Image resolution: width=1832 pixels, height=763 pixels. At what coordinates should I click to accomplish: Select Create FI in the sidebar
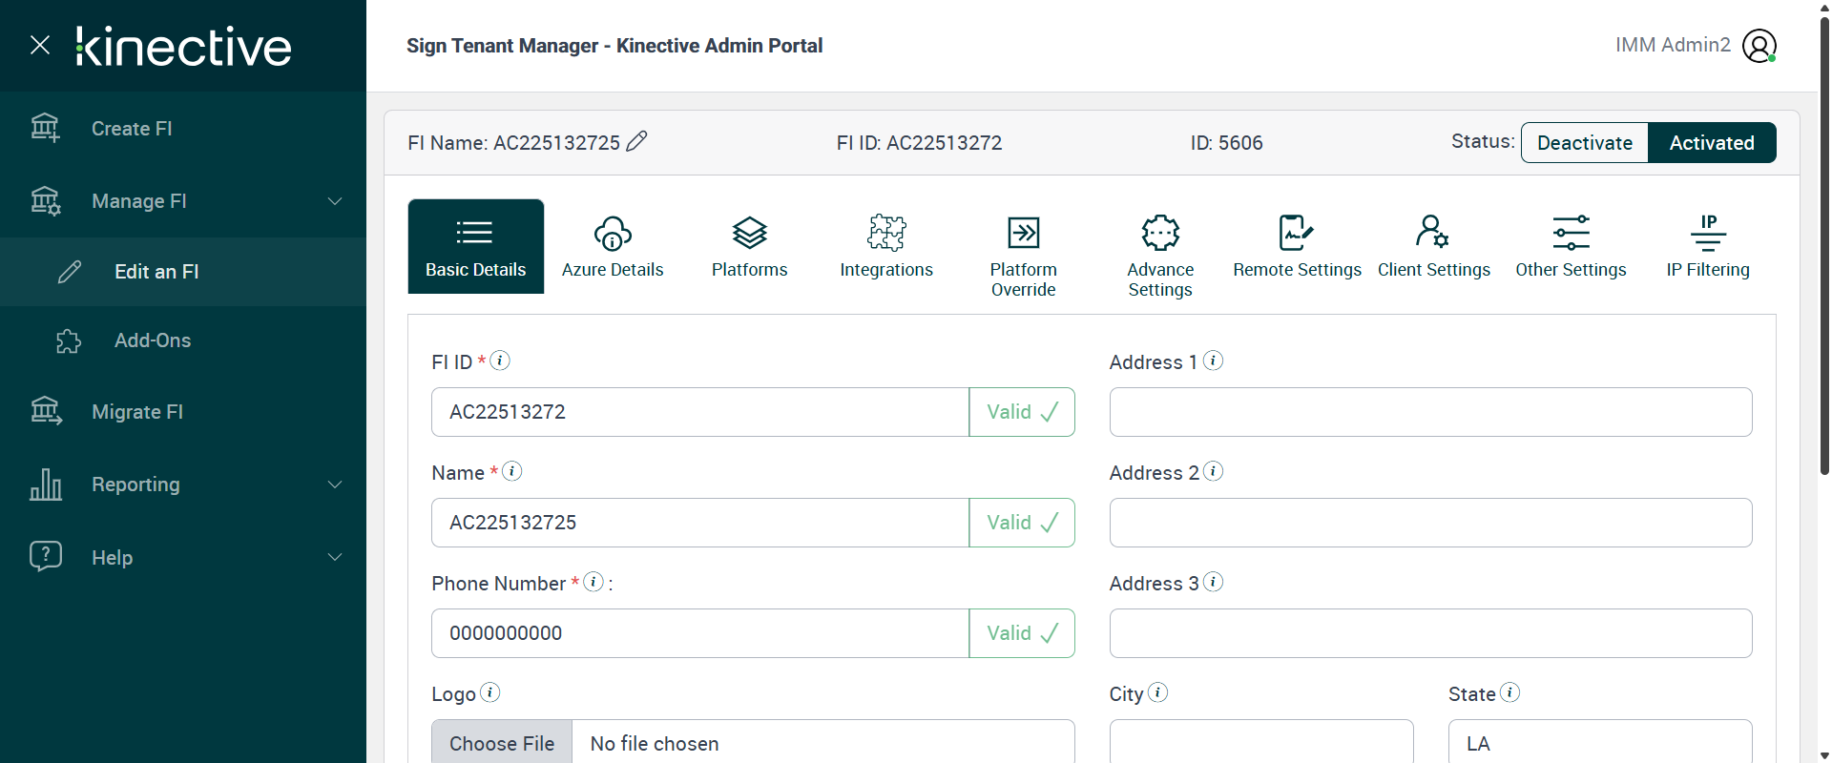coord(132,129)
